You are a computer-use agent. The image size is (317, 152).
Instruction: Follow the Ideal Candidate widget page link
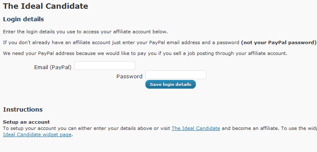pos(37,135)
